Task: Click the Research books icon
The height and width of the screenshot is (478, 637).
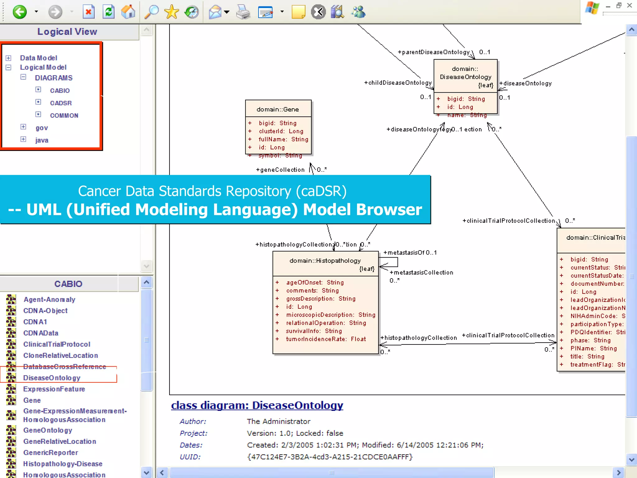Action: [337, 12]
